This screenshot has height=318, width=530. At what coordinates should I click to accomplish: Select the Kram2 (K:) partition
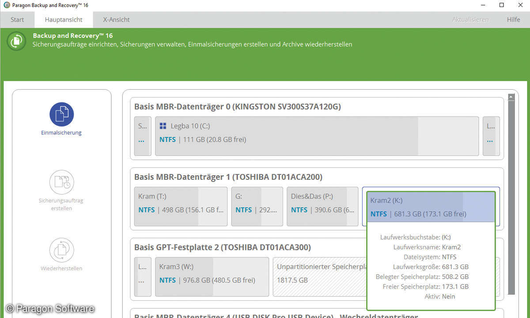pyautogui.click(x=431, y=207)
